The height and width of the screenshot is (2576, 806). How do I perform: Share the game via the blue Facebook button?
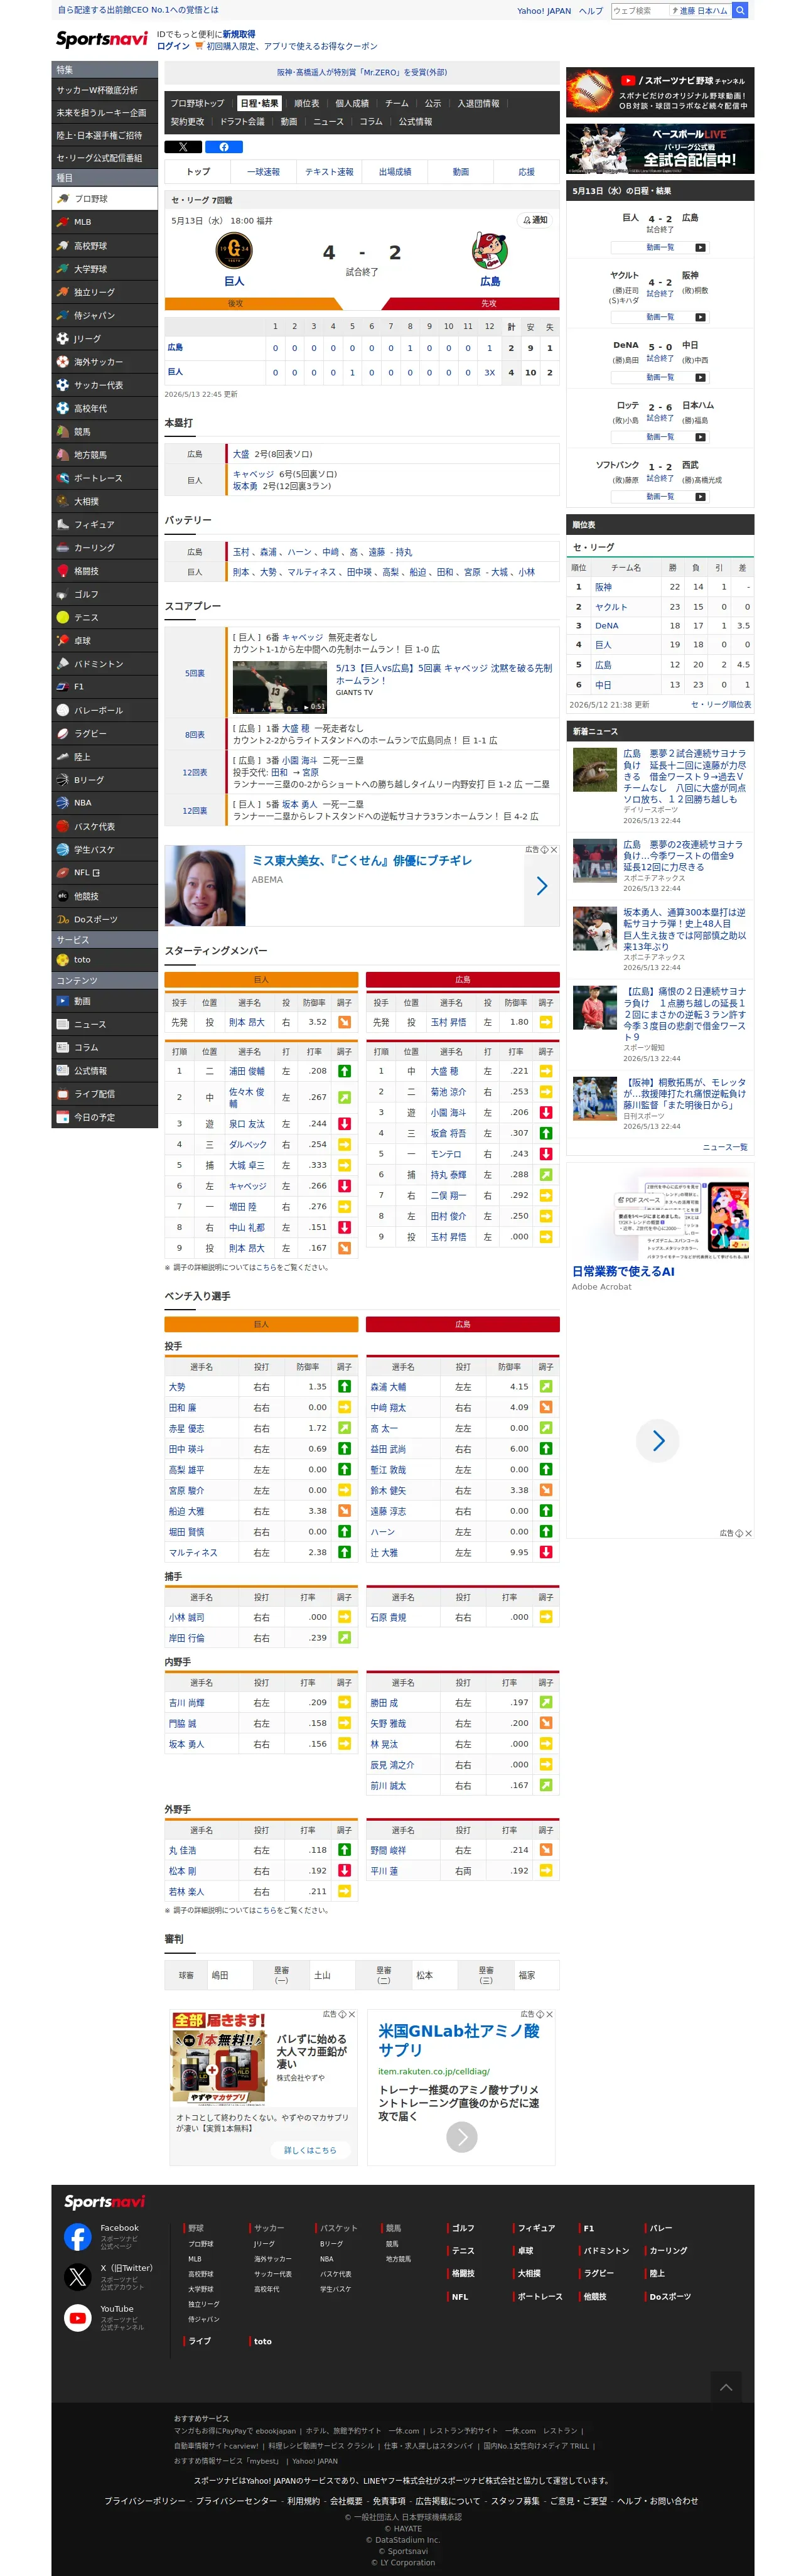224,147
